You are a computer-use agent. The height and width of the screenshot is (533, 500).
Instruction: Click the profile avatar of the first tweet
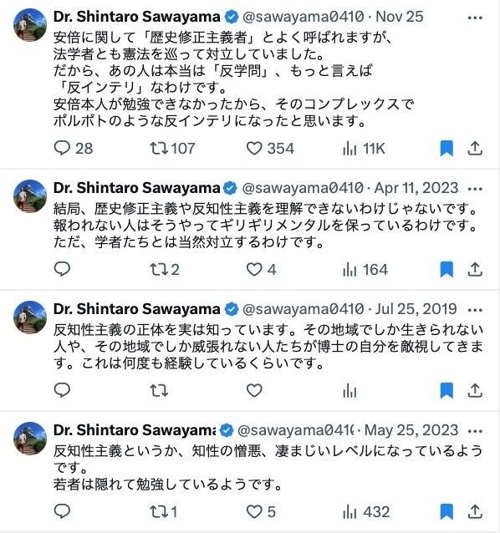30,25
